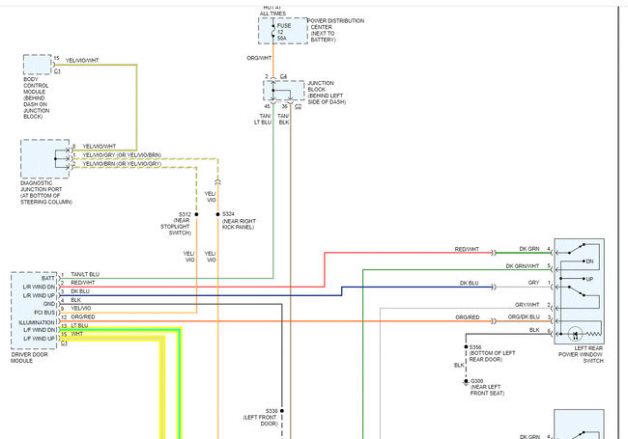Select the LEFT FRONT DOOR text
The image size is (628, 439).
coord(260,421)
